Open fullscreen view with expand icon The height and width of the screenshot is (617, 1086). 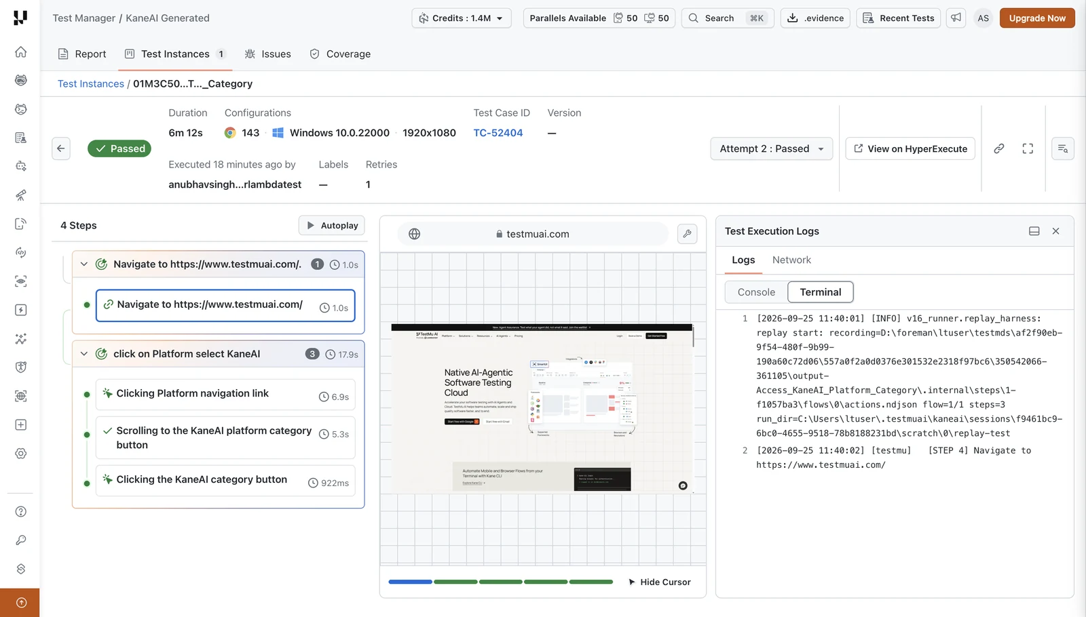coord(1028,148)
